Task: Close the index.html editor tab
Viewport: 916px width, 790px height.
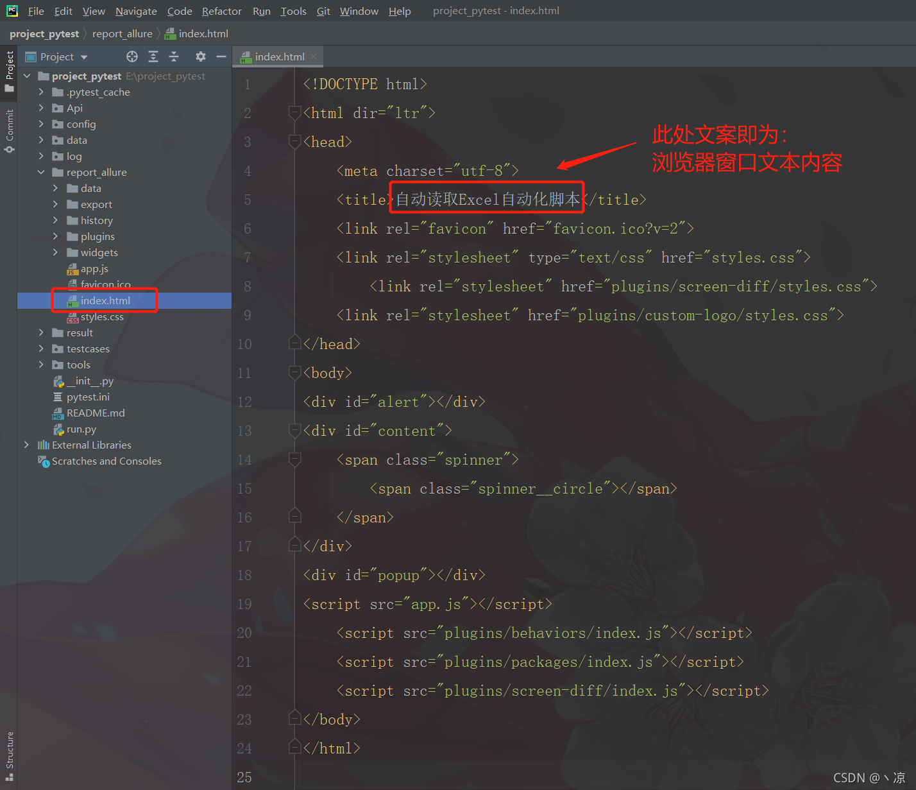Action: tap(314, 56)
